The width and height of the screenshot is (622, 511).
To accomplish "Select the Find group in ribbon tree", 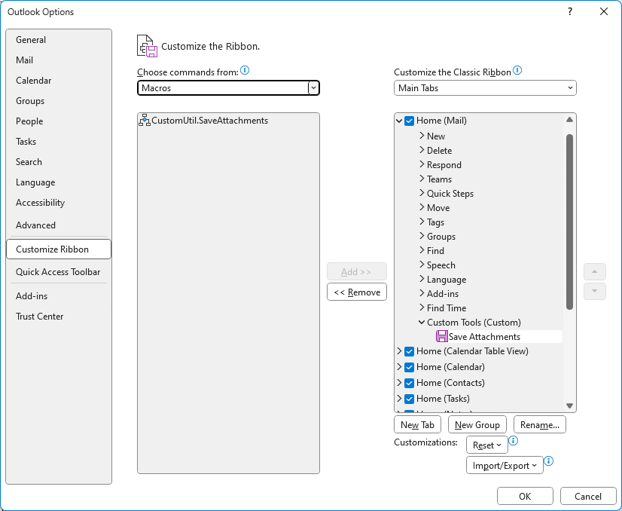I will 435,250.
